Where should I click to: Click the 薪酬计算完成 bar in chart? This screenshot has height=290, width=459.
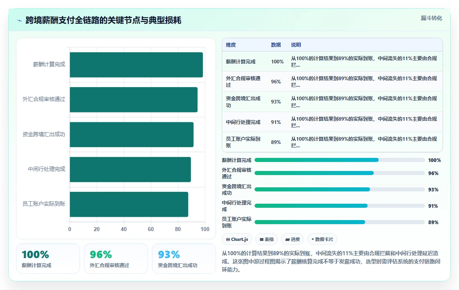136,65
